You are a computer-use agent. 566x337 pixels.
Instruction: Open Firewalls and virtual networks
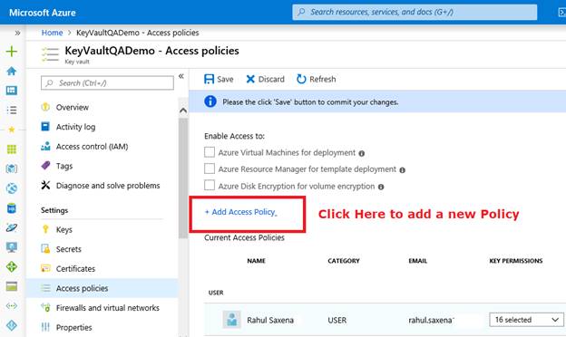108,308
